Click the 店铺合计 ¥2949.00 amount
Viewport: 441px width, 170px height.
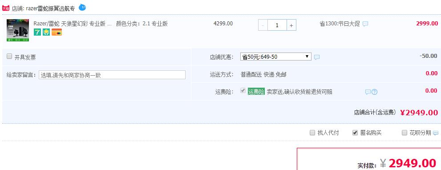tap(419, 113)
